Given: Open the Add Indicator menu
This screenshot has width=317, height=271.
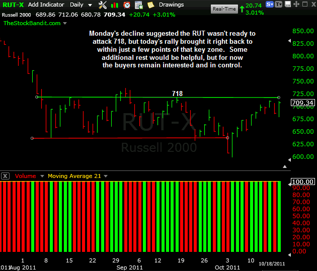Looking at the screenshot, I should 46,5.
